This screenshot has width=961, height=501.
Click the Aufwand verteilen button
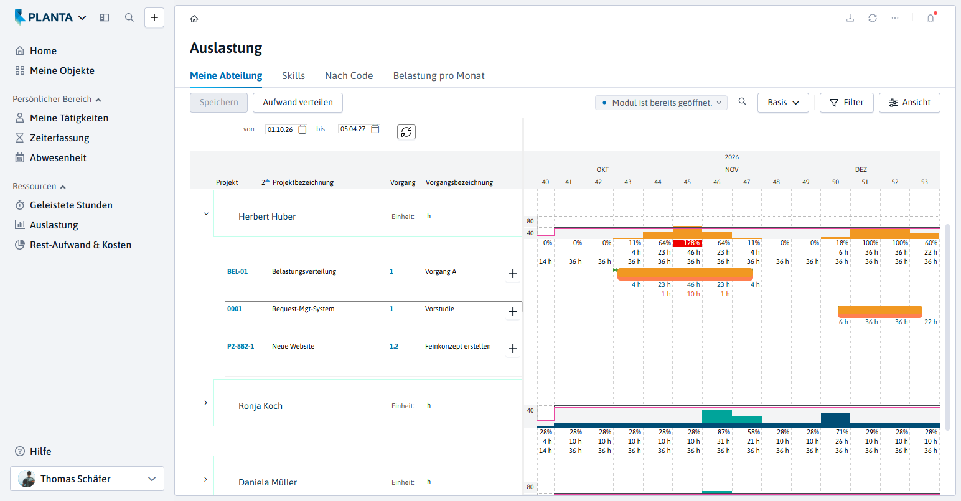(298, 103)
